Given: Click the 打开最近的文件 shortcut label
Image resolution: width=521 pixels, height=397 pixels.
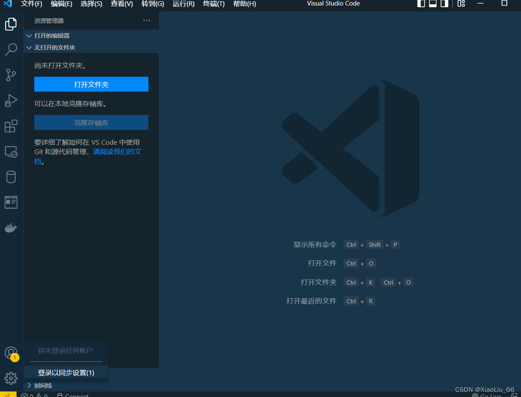Looking at the screenshot, I should [x=312, y=301].
